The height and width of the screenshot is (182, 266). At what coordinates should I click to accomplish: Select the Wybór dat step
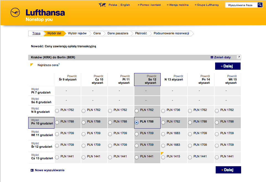point(54,33)
